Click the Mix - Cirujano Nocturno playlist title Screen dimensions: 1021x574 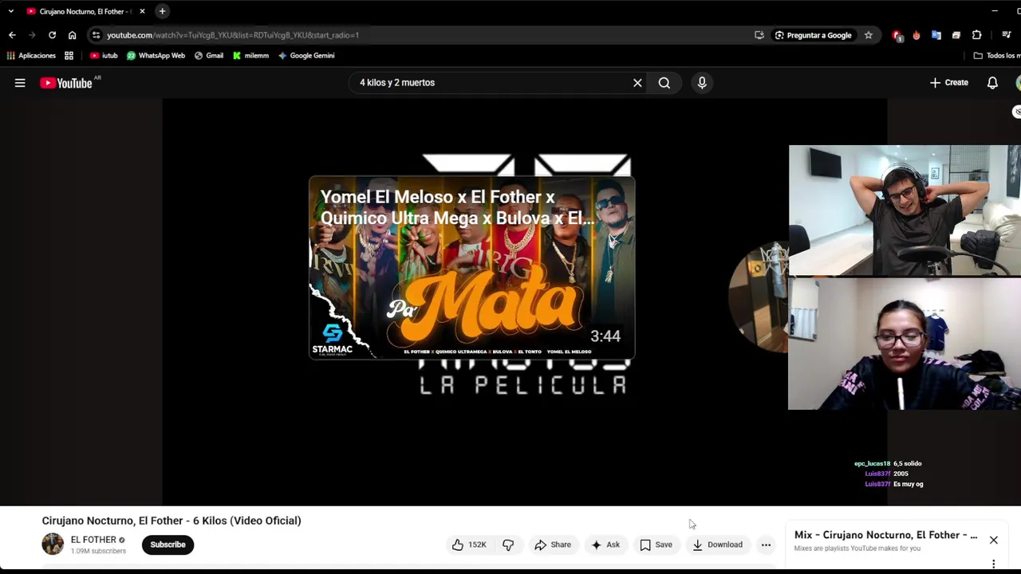[885, 535]
